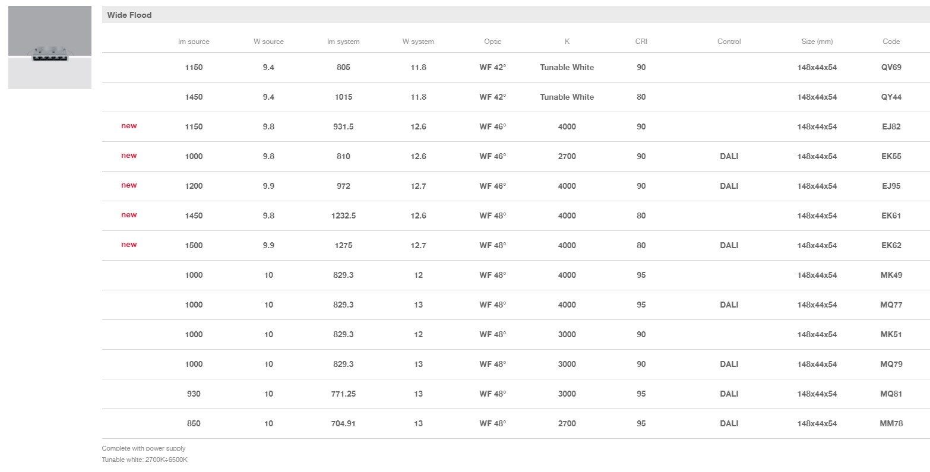930x472 pixels.
Task: Open the luminaire product thumbnail image
Action: 50,47
